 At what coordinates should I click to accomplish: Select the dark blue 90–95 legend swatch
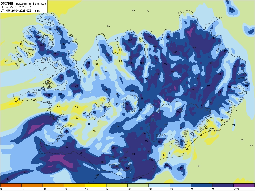click(x=202, y=185)
